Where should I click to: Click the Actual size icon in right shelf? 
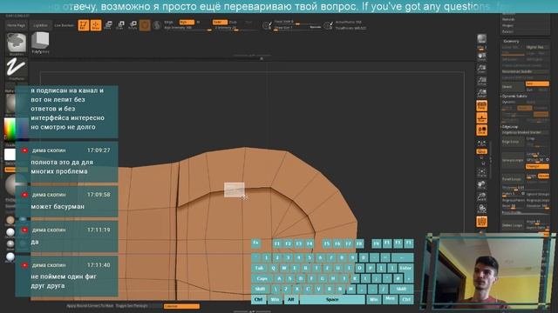[x=482, y=81]
